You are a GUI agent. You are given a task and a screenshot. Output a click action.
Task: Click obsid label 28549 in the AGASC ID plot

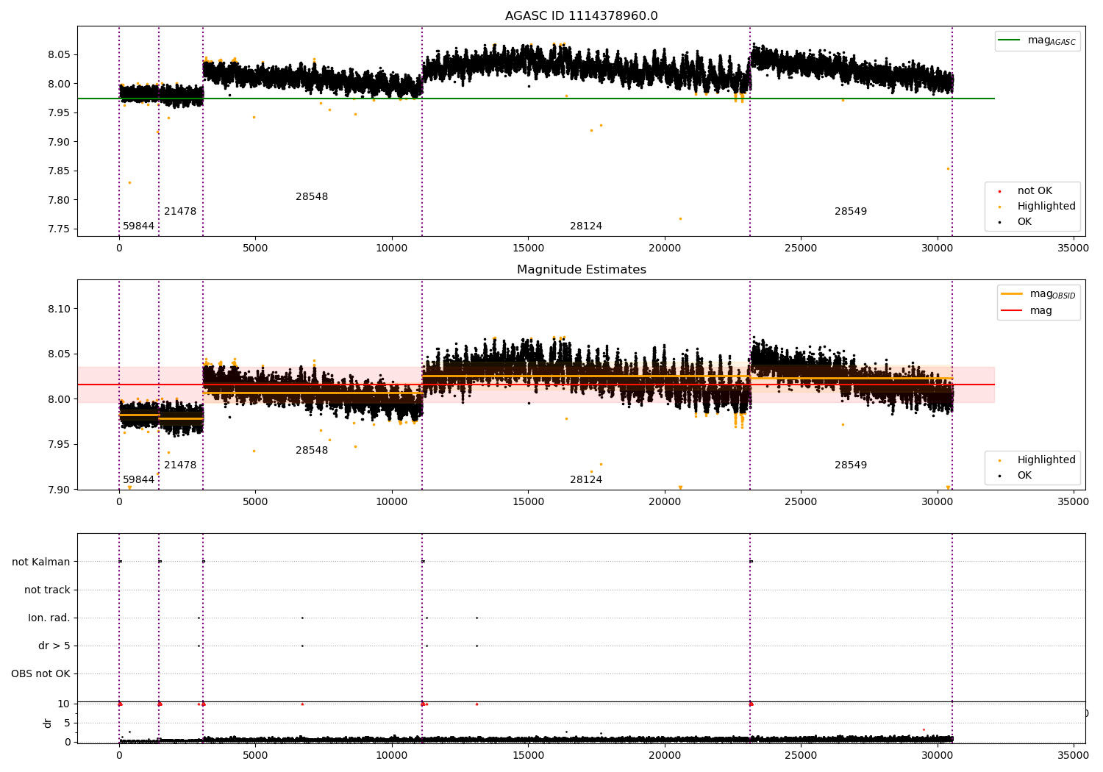tap(851, 212)
